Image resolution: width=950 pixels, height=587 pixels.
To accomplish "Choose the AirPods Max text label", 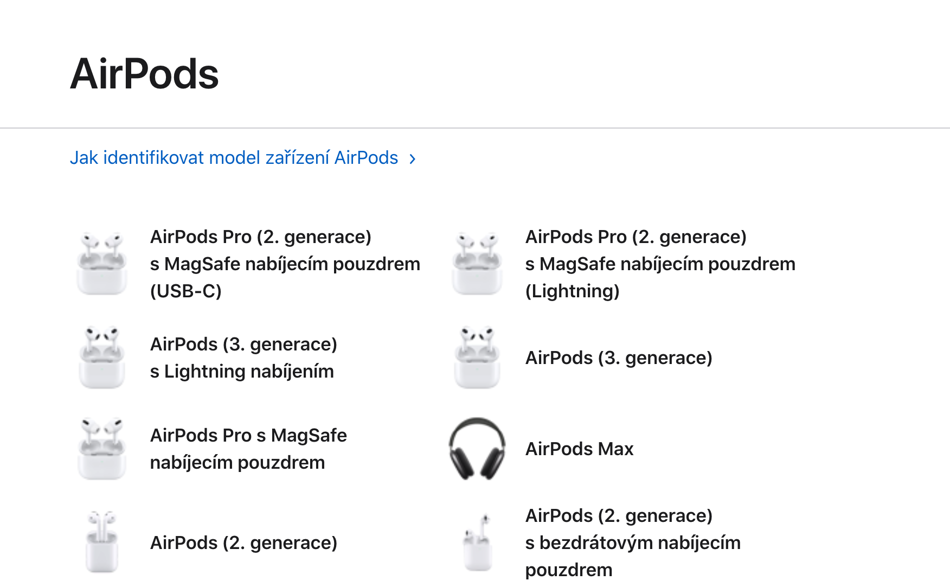I will tap(579, 449).
